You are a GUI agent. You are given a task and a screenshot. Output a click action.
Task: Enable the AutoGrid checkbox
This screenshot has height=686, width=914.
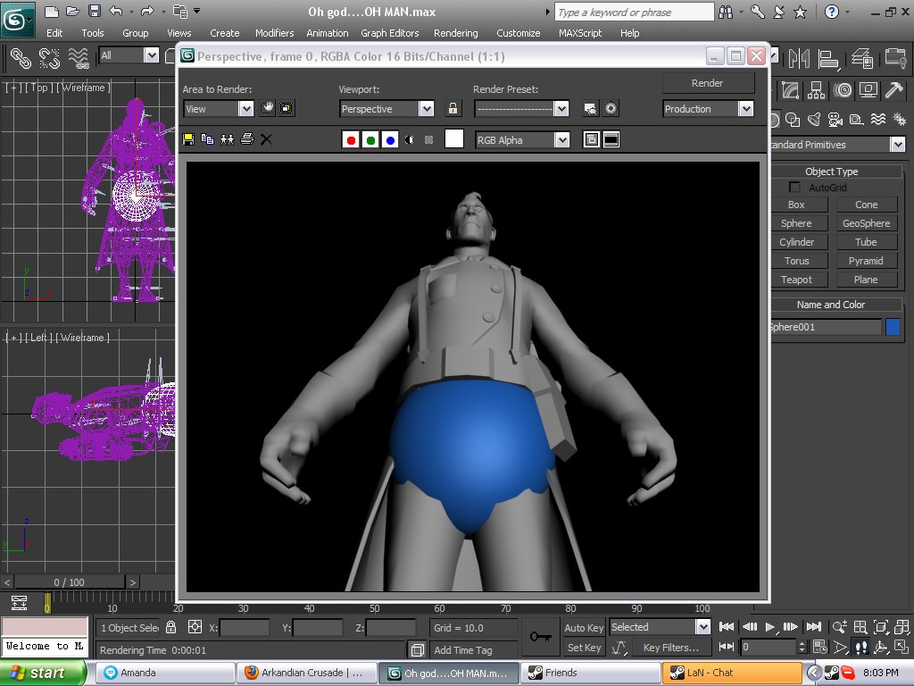(x=794, y=188)
